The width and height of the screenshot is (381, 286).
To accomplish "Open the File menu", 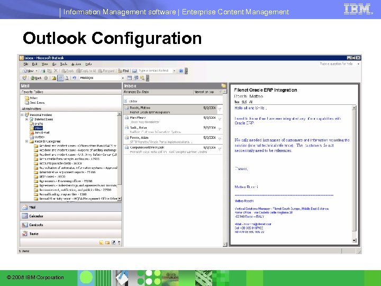I will [26, 64].
